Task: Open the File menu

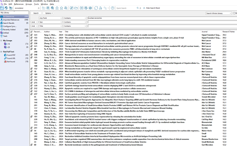Action: (x=5, y=4)
